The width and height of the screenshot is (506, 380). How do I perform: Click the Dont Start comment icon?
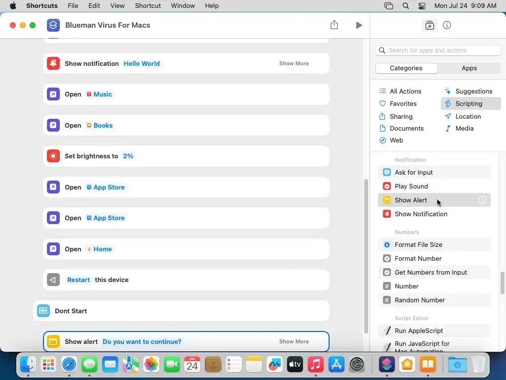(43, 311)
